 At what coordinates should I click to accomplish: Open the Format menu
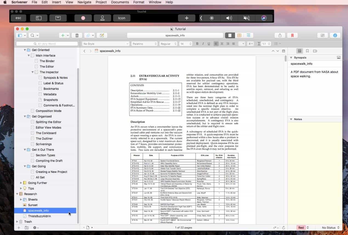(138, 2)
